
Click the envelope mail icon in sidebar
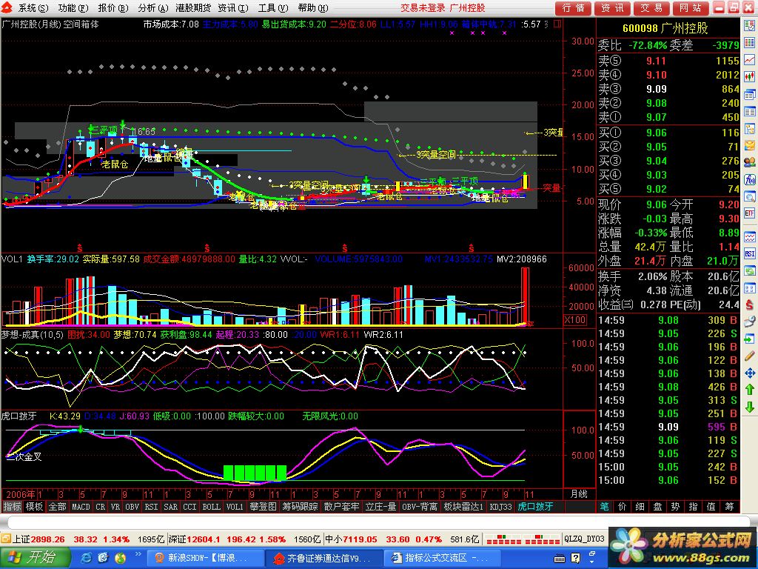[750, 145]
